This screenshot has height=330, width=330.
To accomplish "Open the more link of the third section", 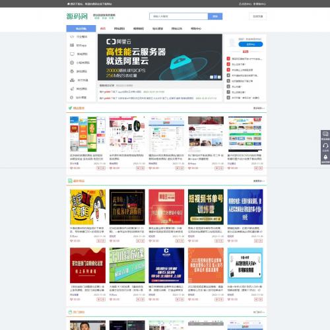I will 259,312.
